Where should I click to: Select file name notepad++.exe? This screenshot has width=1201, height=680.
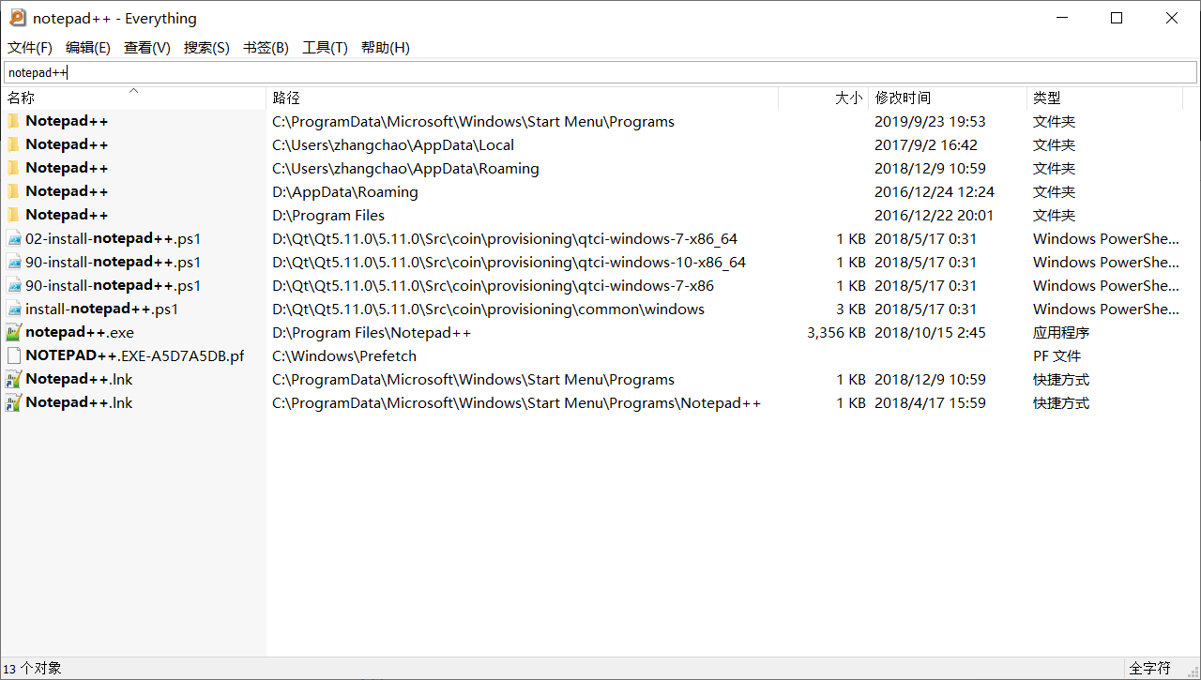(x=80, y=332)
